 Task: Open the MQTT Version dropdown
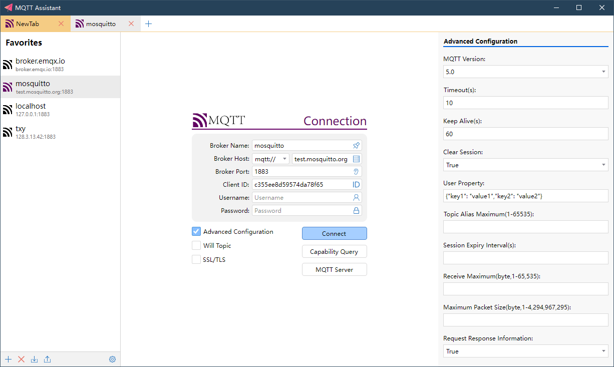526,72
